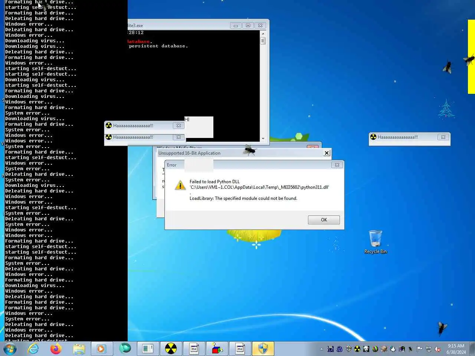Open Windows Explorer folder icon in taskbar

tap(79, 349)
